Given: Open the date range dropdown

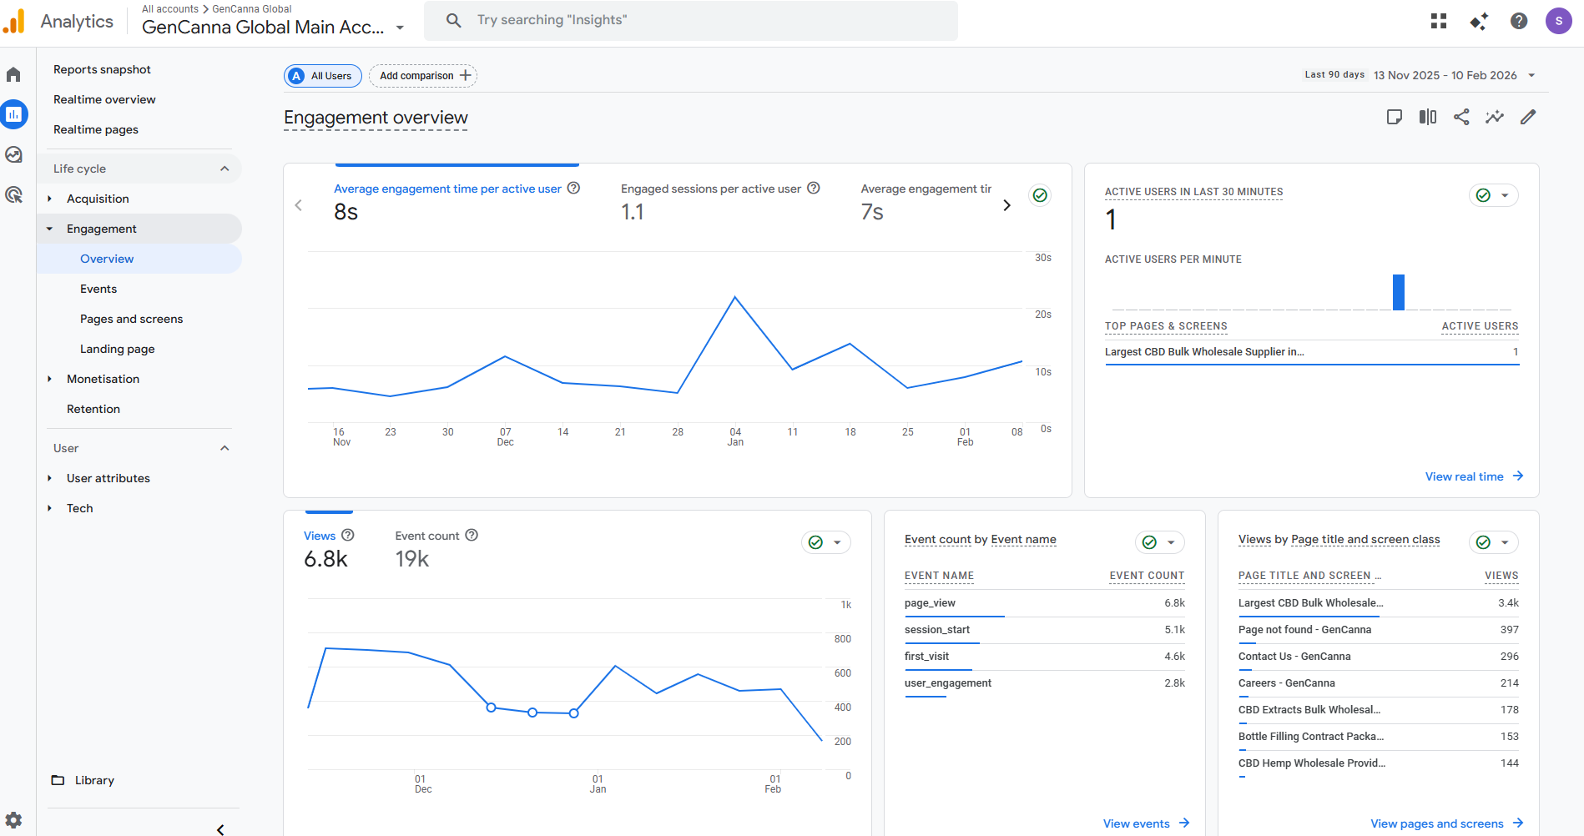Looking at the screenshot, I should point(1454,75).
